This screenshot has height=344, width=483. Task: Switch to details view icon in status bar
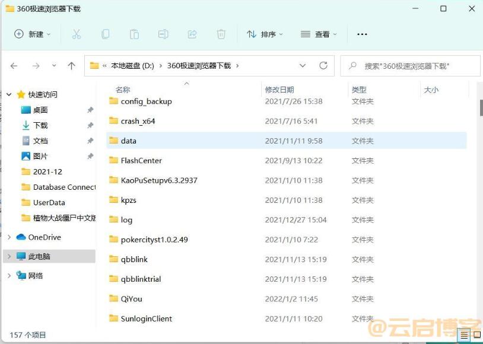(x=464, y=335)
